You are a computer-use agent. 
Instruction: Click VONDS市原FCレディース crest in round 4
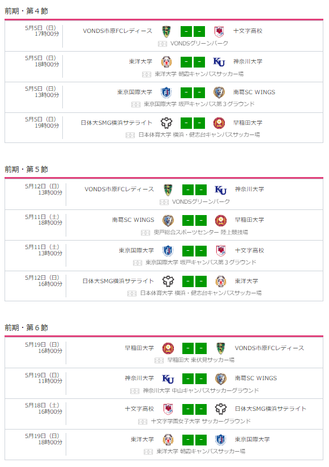166,32
